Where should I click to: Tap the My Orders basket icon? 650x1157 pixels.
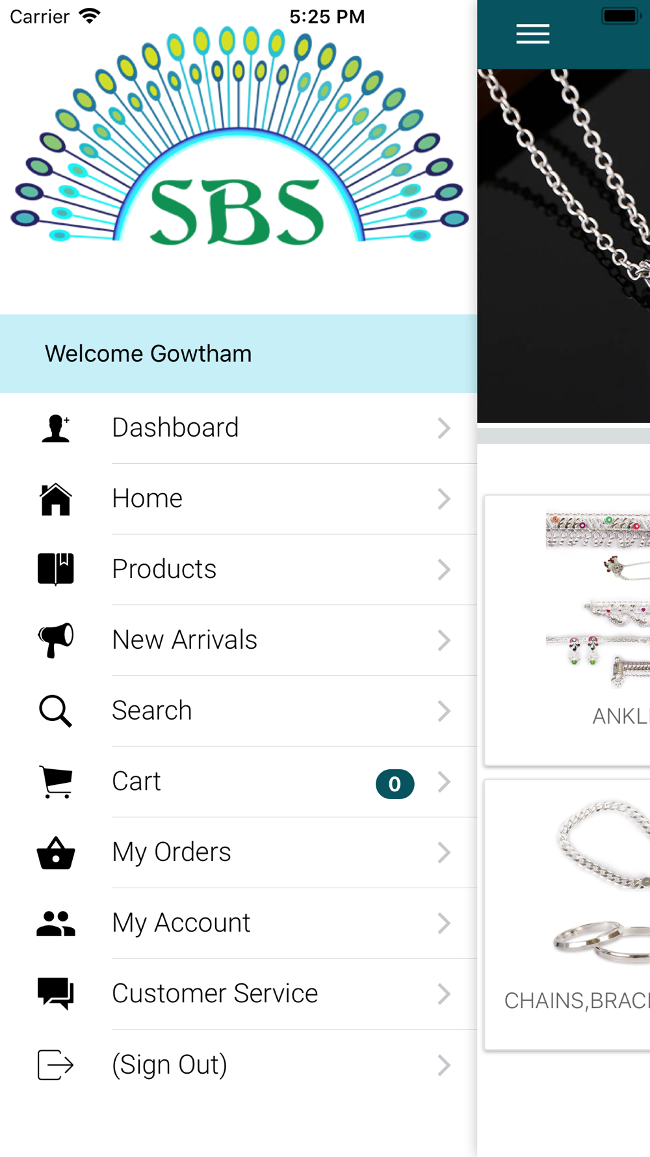[x=56, y=852]
